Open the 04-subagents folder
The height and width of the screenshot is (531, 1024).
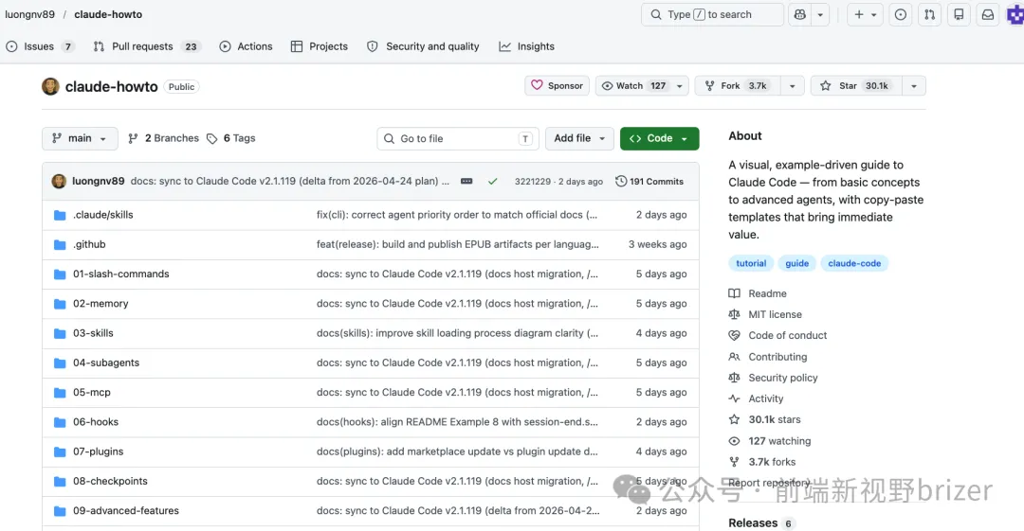click(106, 363)
